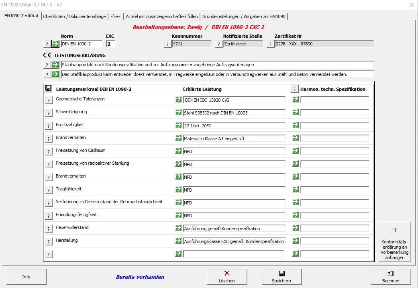Click the help button beside Zertifikat Nr
The height and width of the screenshot is (288, 418).
270,44
